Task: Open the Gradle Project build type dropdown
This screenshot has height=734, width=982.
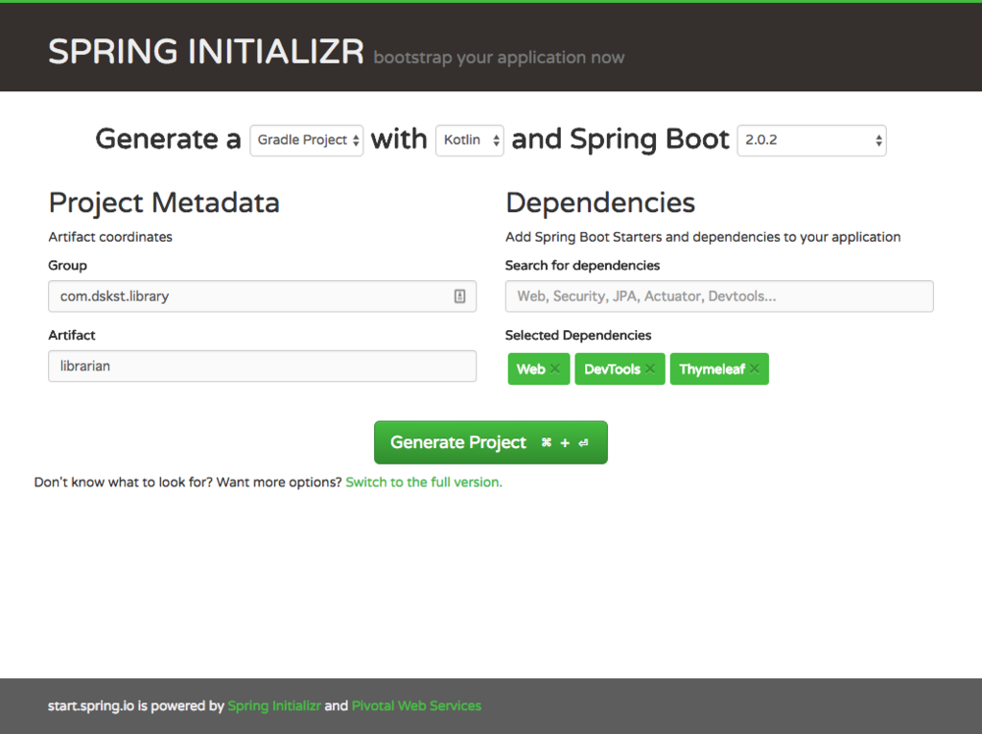Action: coord(306,140)
